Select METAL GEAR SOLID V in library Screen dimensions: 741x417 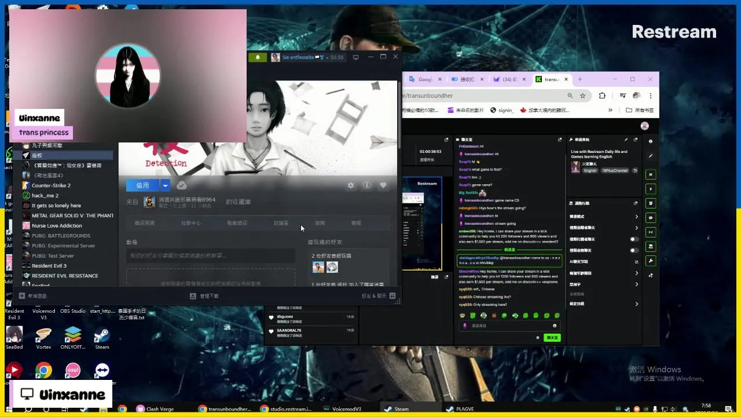(x=68, y=215)
